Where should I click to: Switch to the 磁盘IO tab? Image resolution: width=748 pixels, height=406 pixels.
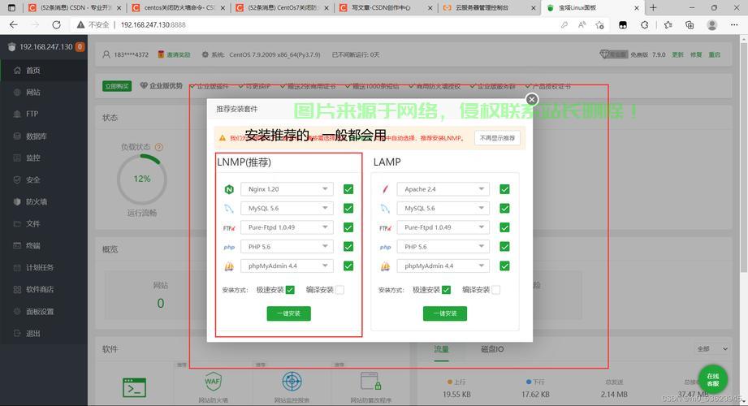pos(492,349)
